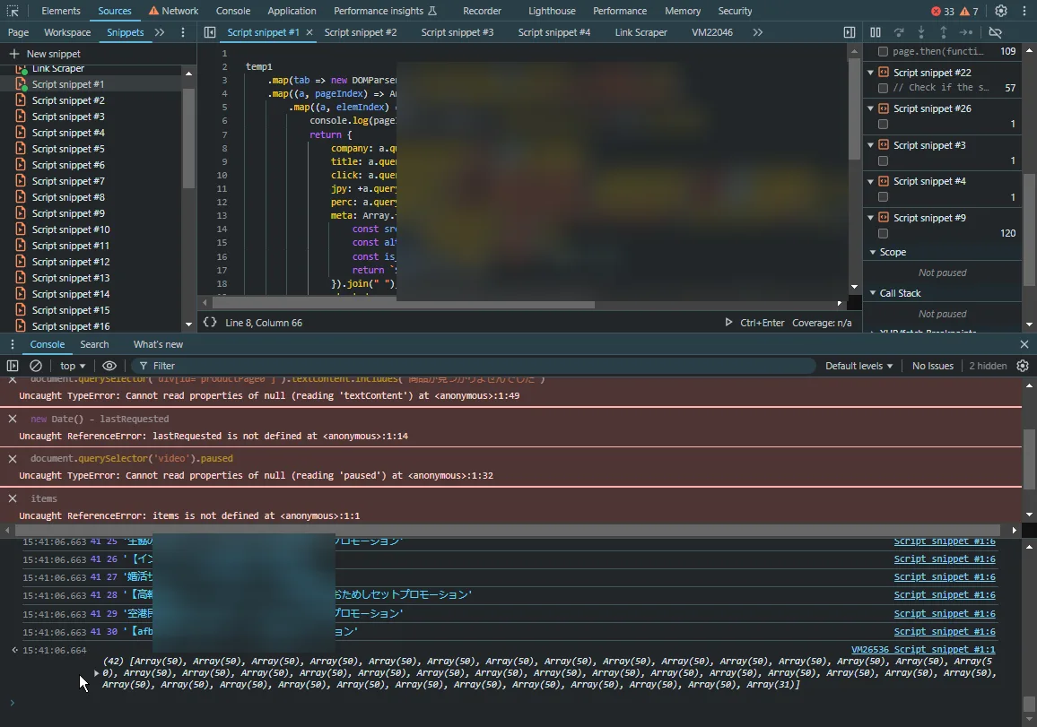The image size is (1037, 727).
Task: Hide the file navigator sidebar
Action: (210, 32)
